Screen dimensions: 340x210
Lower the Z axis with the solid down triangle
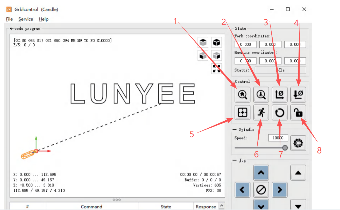[x=298, y=205]
